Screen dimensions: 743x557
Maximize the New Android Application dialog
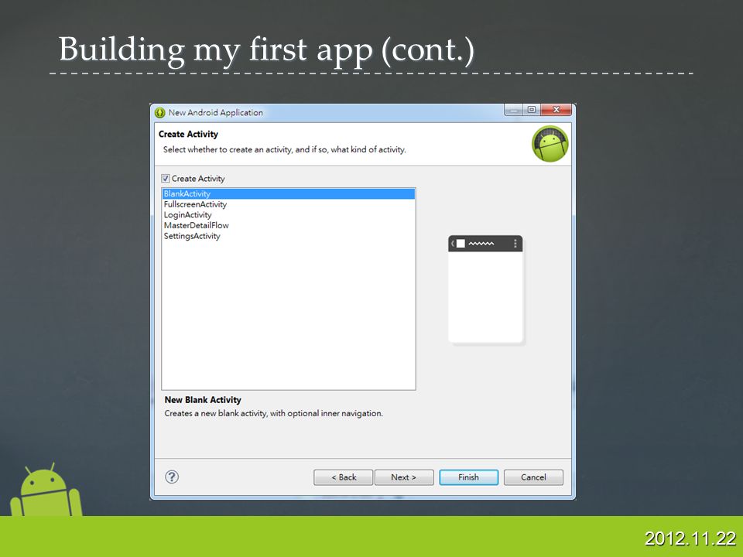[532, 110]
